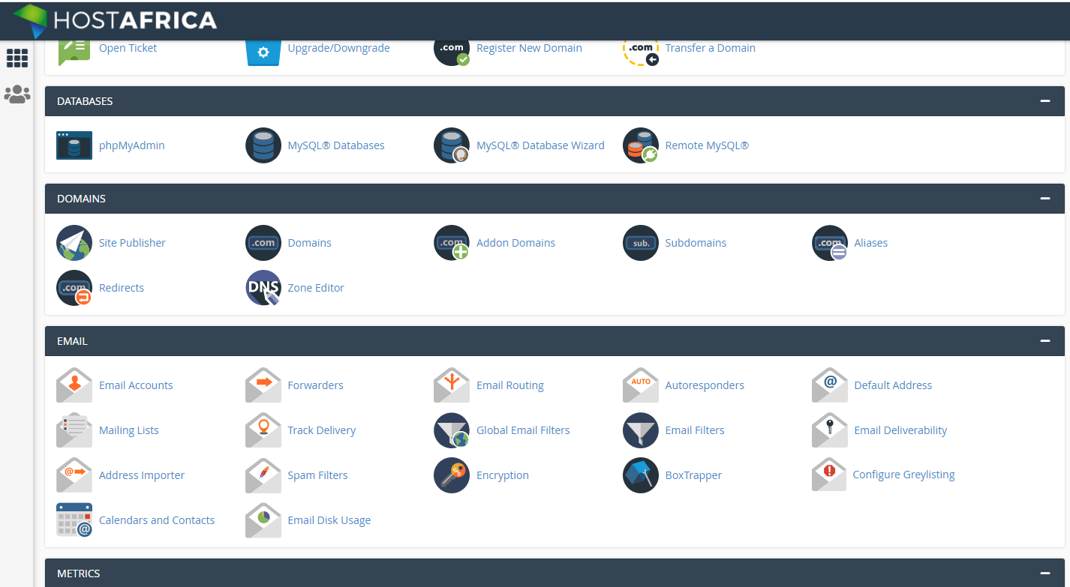Open the Register New Domain link
The height and width of the screenshot is (587, 1070).
click(529, 47)
